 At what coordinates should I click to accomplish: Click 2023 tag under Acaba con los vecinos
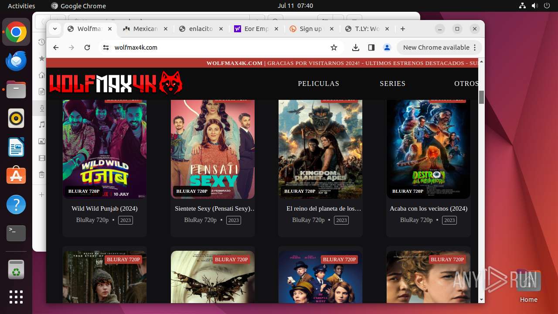click(449, 220)
